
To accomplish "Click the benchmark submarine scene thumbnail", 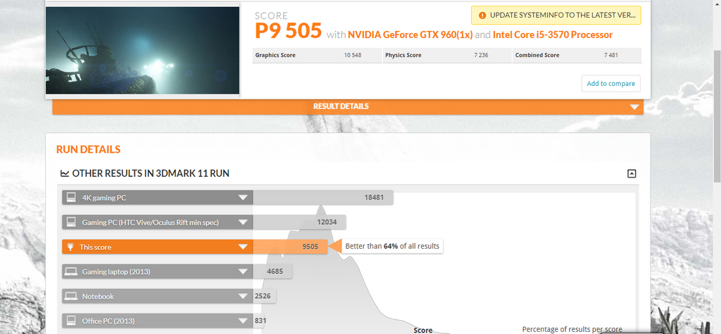I will pos(142,50).
